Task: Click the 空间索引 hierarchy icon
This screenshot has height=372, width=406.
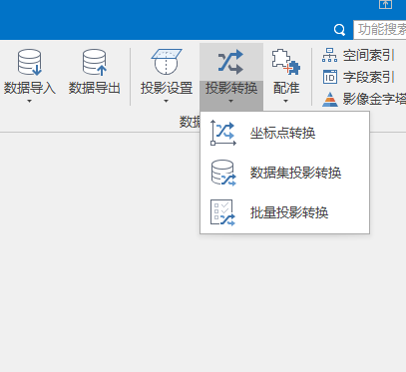Action: (329, 55)
